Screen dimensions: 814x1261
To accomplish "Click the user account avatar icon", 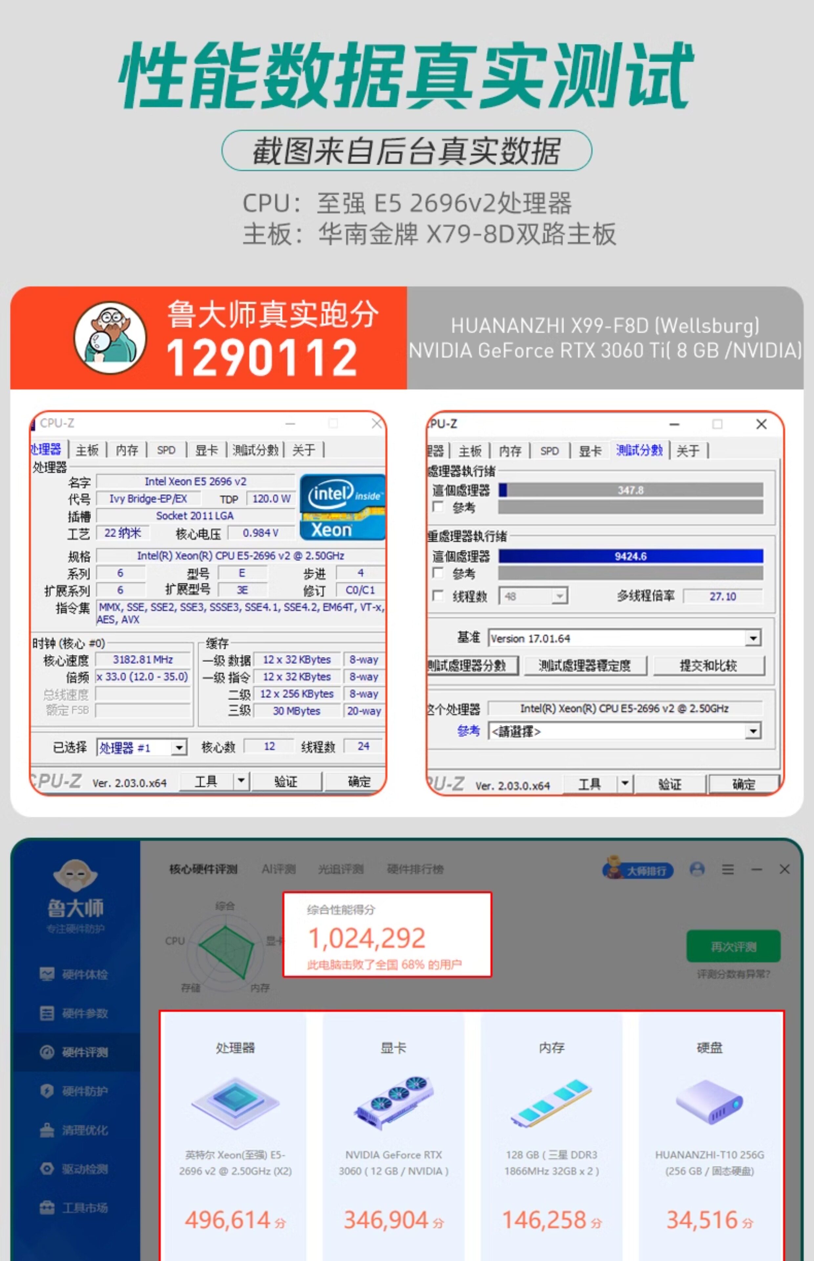I will (x=697, y=869).
